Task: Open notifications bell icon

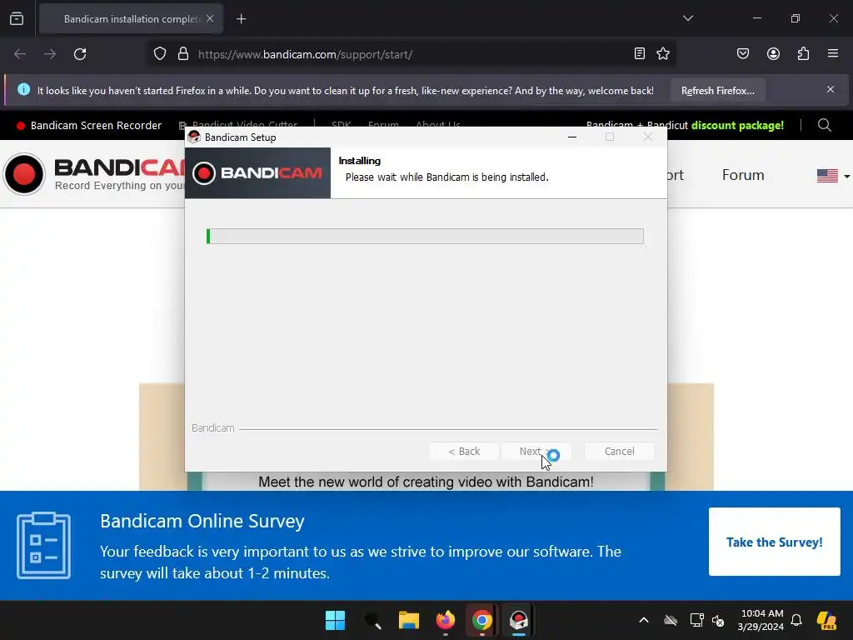Action: 796,620
